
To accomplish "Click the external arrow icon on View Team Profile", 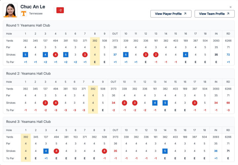I will click(228, 14).
